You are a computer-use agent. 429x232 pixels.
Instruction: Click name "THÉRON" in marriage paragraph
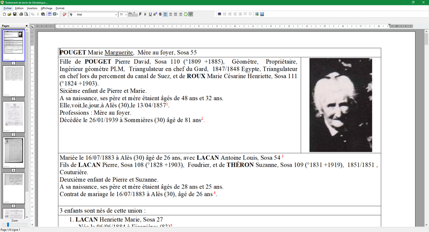coord(240,165)
